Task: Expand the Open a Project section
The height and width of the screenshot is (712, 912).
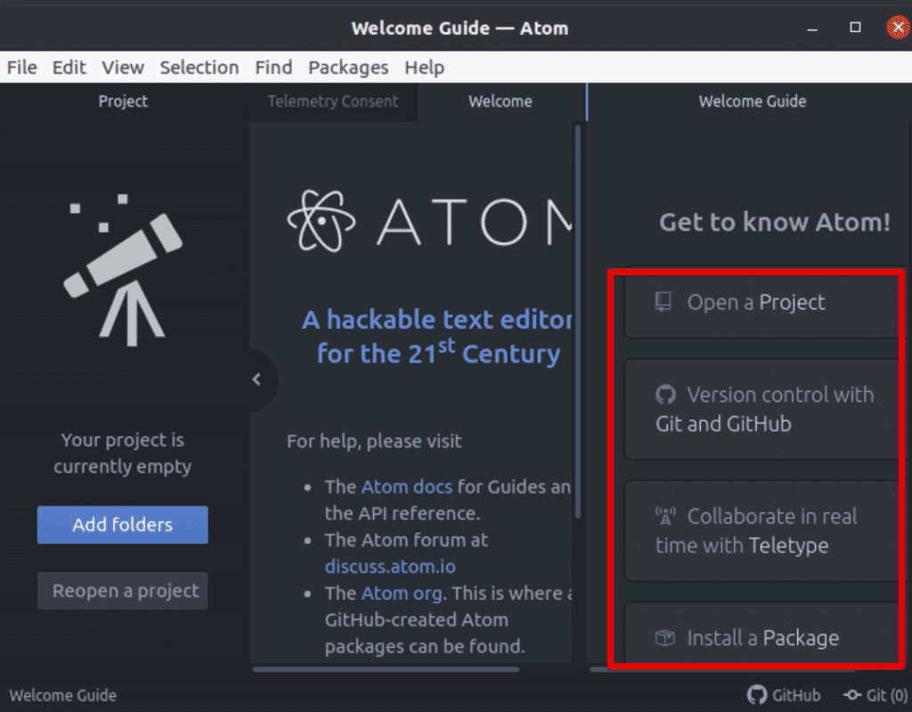Action: pos(757,303)
